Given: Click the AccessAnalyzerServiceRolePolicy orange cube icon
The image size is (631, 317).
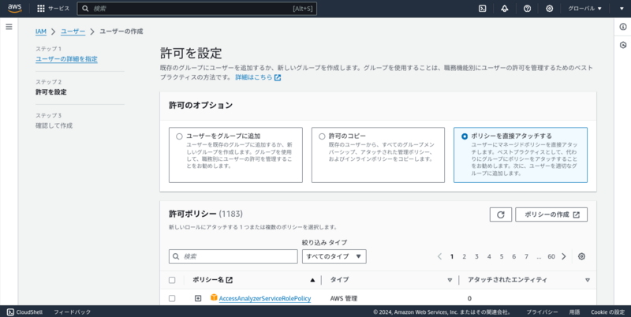Looking at the screenshot, I should [214, 298].
